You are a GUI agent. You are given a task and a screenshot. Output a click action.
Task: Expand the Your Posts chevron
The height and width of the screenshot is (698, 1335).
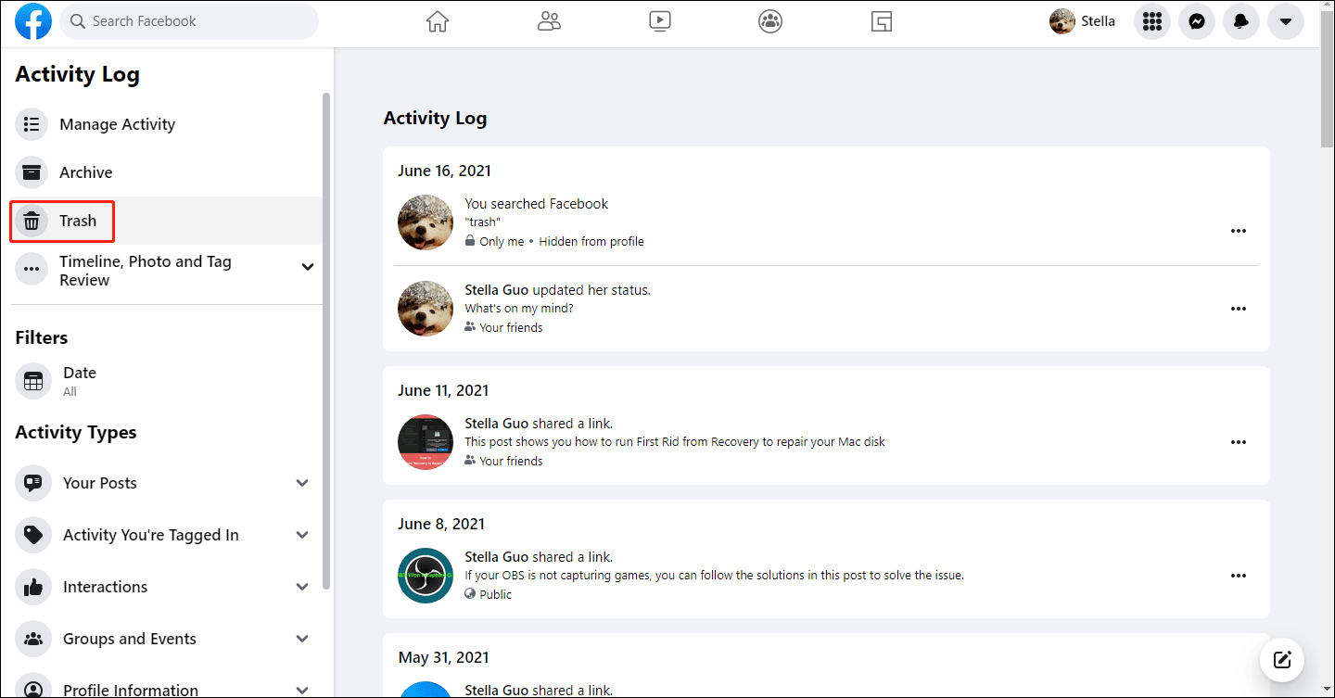coord(302,483)
